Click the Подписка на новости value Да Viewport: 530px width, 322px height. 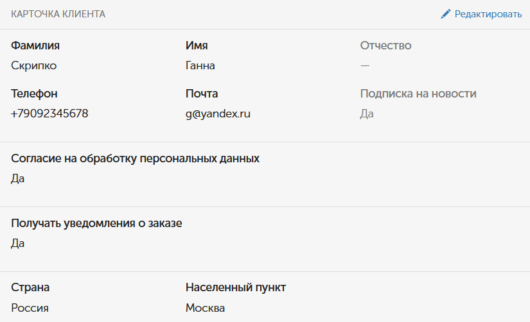point(367,114)
